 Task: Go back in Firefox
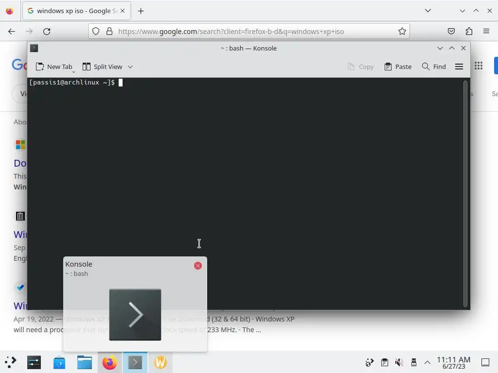tap(12, 31)
